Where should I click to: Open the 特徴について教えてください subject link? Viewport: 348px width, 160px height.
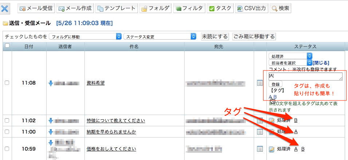coord(116,120)
